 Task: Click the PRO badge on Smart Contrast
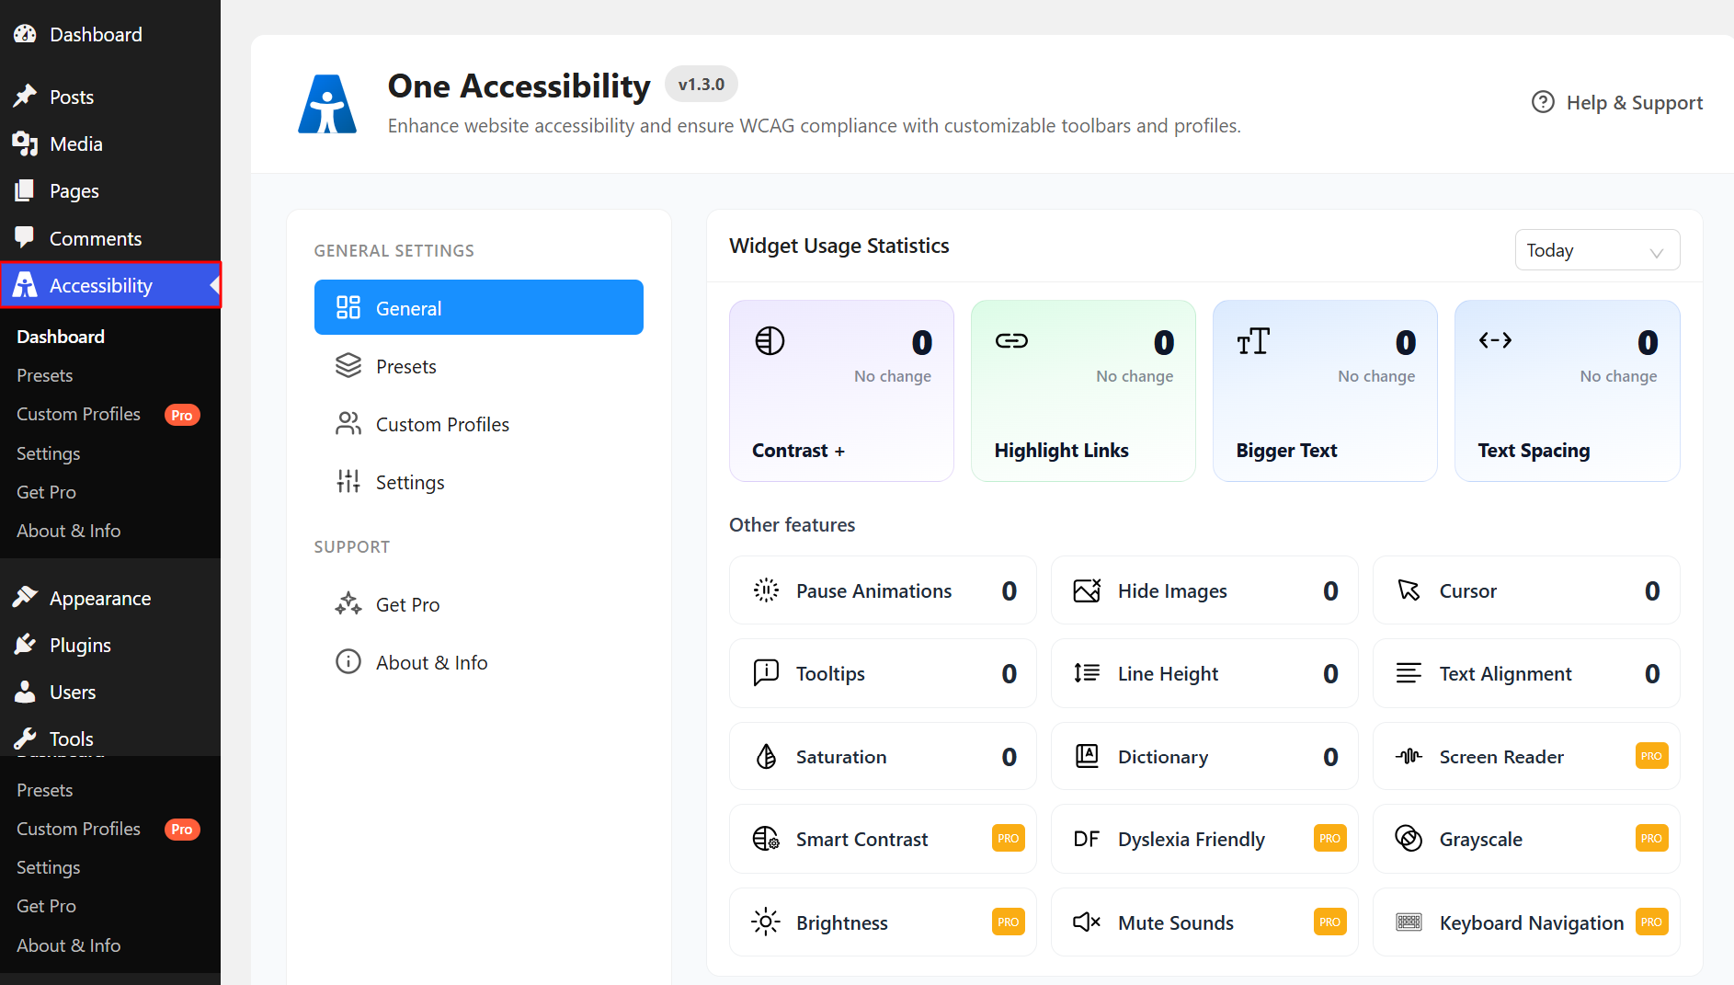1009,838
